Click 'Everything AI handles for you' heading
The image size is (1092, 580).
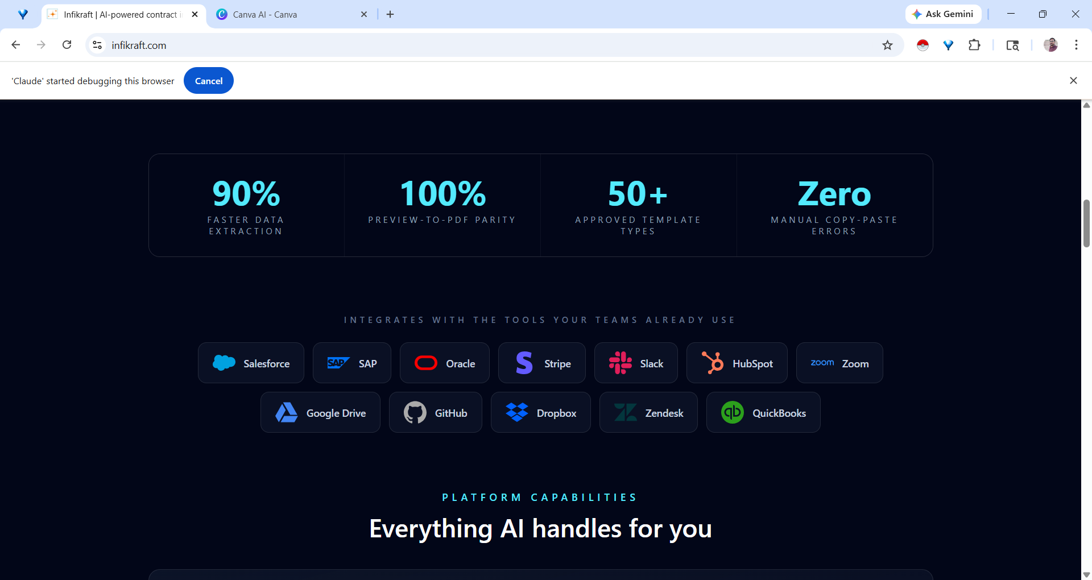click(540, 529)
